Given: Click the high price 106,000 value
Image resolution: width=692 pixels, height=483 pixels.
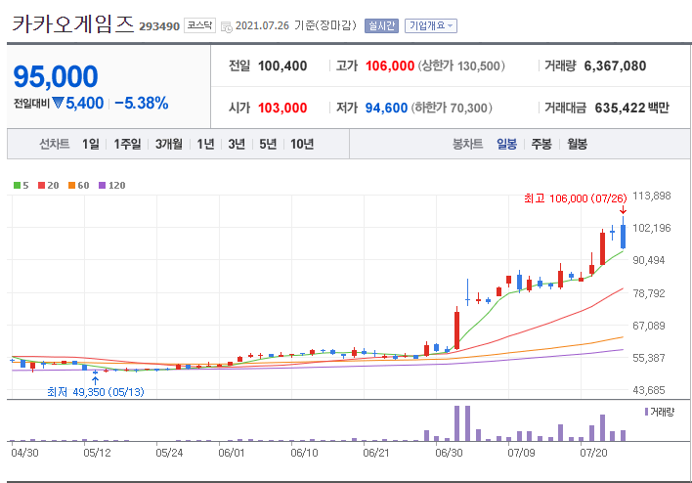Looking at the screenshot, I should (390, 66).
